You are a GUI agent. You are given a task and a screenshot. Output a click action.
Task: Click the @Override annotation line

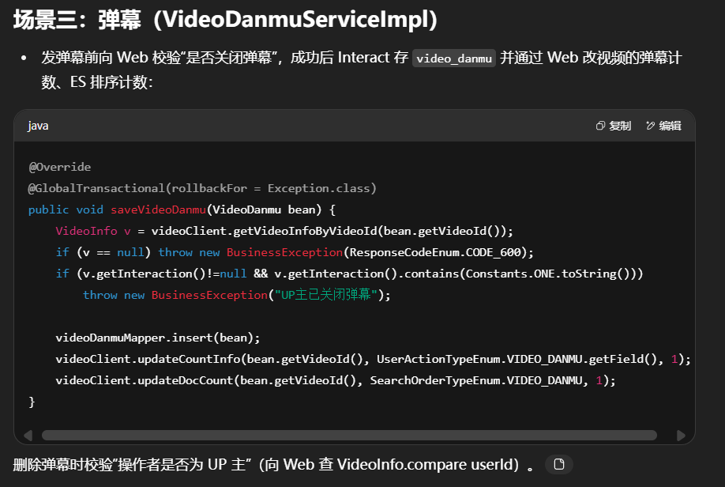pos(60,167)
